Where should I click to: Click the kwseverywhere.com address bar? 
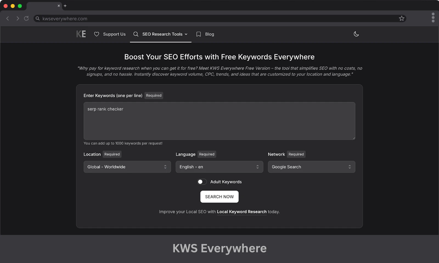[219, 18]
